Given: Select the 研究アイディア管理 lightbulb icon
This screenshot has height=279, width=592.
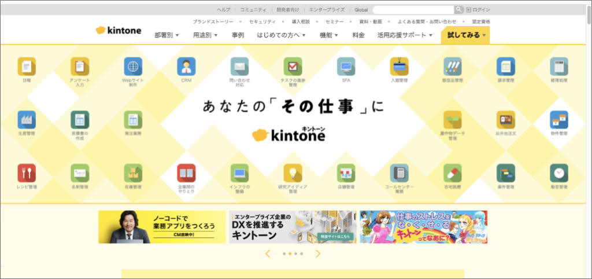Looking at the screenshot, I should (x=293, y=173).
